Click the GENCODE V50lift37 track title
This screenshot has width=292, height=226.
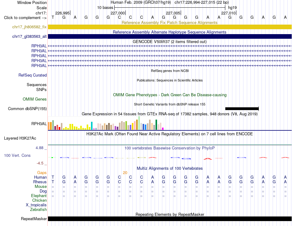click(x=169, y=42)
